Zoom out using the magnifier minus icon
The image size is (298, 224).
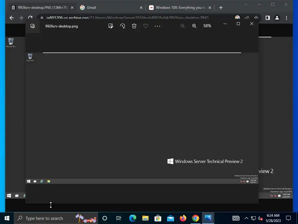point(183,26)
